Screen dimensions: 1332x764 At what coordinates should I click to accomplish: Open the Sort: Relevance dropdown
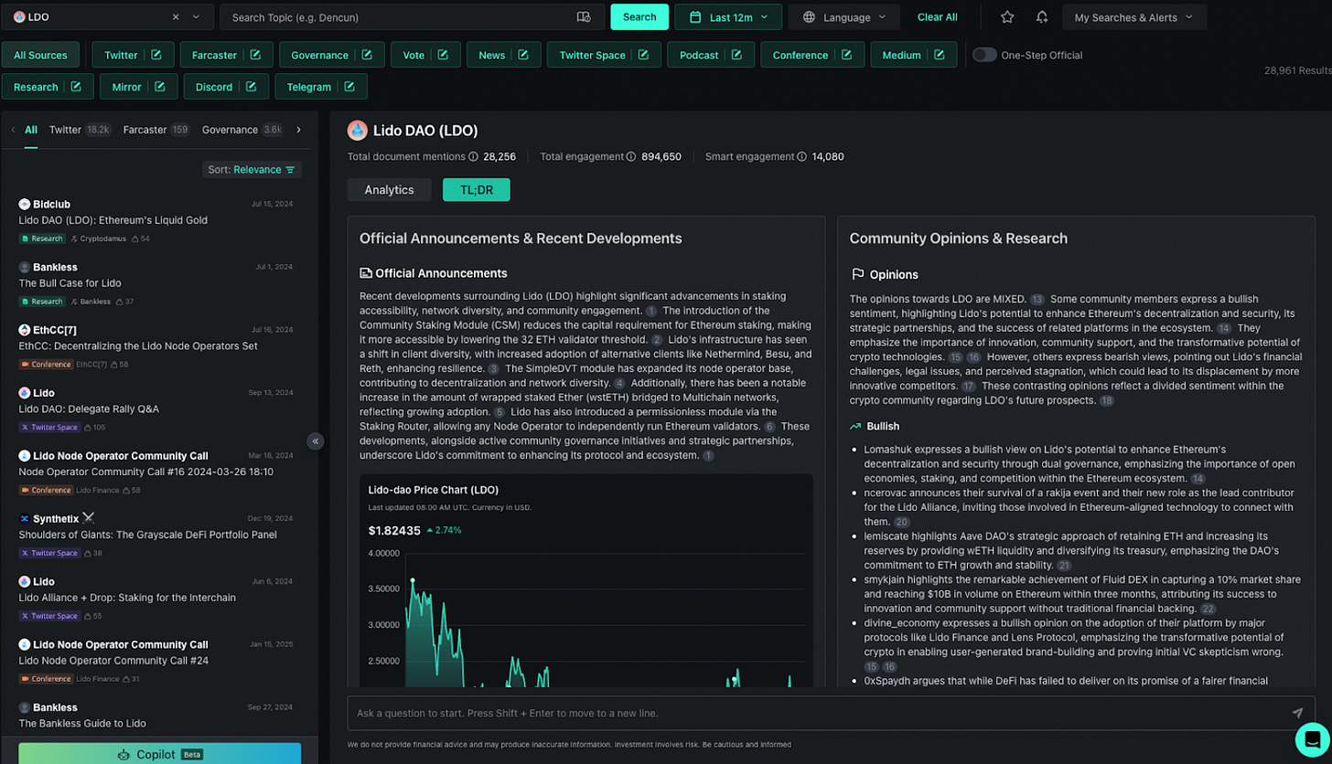(x=252, y=169)
